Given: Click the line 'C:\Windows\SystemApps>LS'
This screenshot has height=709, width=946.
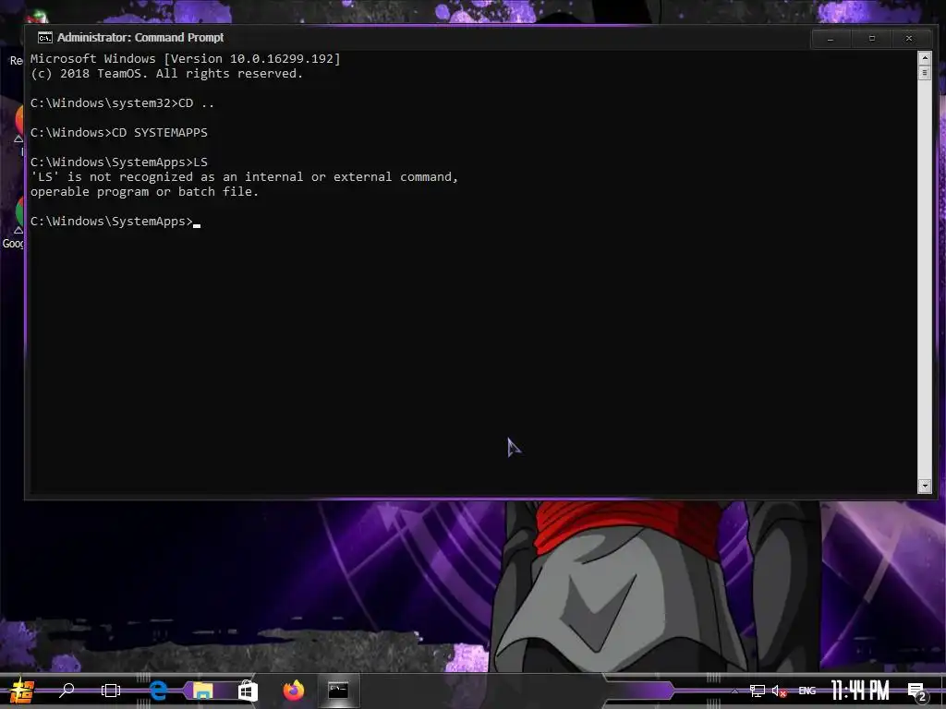Looking at the screenshot, I should (119, 162).
